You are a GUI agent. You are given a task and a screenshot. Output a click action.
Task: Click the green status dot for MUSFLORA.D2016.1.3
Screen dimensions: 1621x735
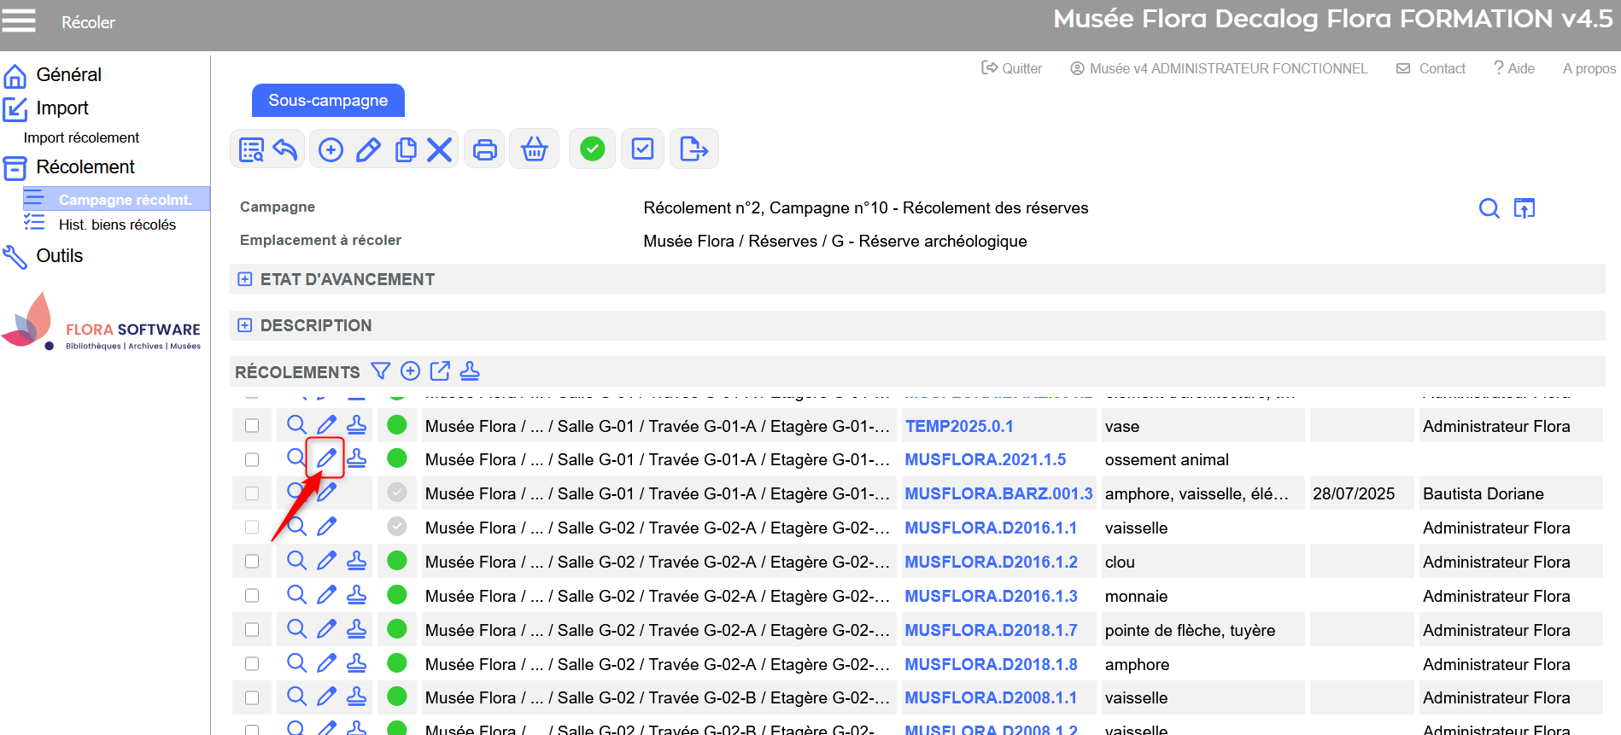click(397, 595)
